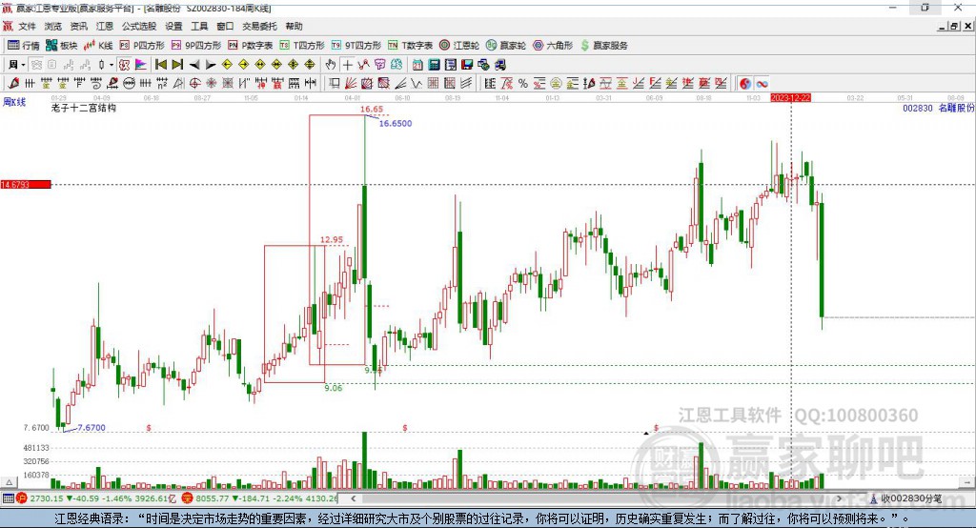This screenshot has height=528, width=976.
Task: Click the 2023-12-22 date marker
Action: tap(790, 98)
